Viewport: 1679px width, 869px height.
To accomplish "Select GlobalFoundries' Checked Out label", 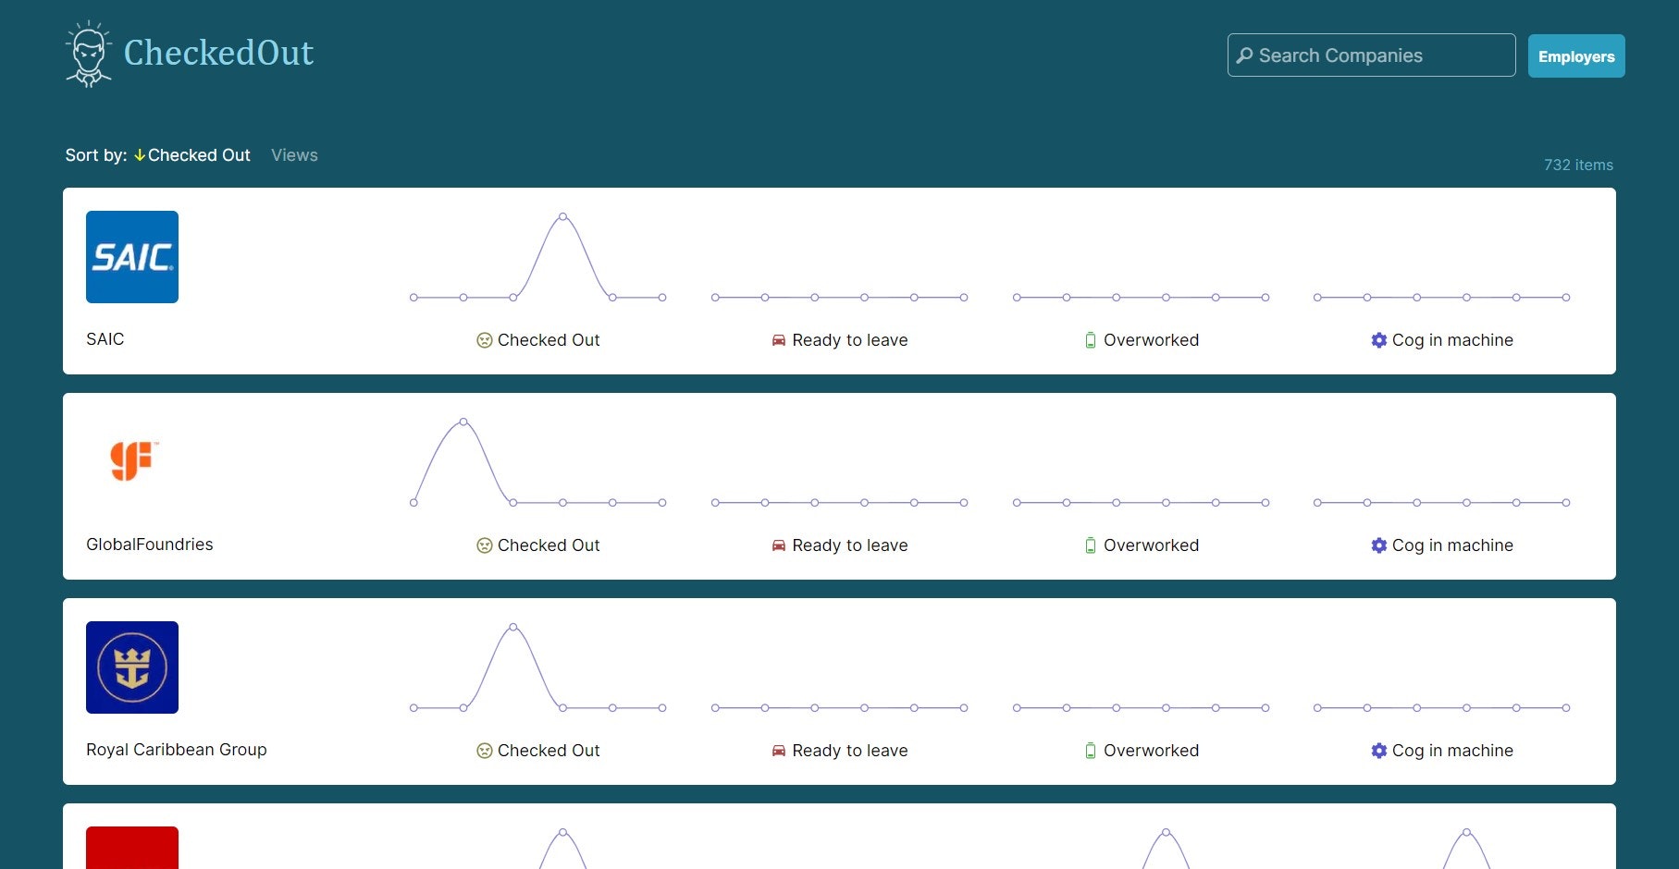I will click(x=549, y=545).
